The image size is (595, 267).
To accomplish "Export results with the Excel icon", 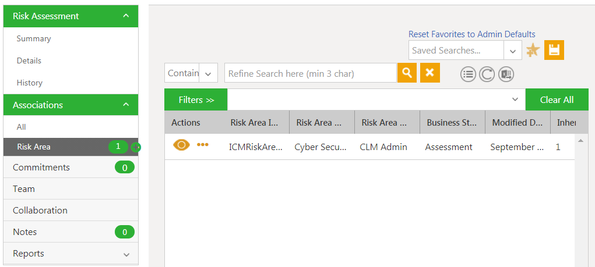I will 506,74.
